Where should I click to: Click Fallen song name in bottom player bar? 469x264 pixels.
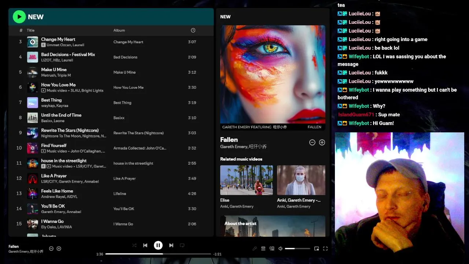pyautogui.click(x=14, y=246)
